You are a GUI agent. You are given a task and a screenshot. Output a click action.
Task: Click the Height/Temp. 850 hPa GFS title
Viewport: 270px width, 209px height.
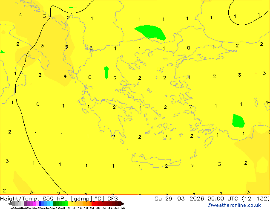click(x=59, y=199)
